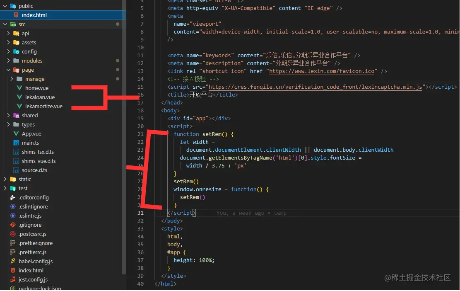Click the HTML icon of selected index.html
460x291 pixels.
coord(16,15)
